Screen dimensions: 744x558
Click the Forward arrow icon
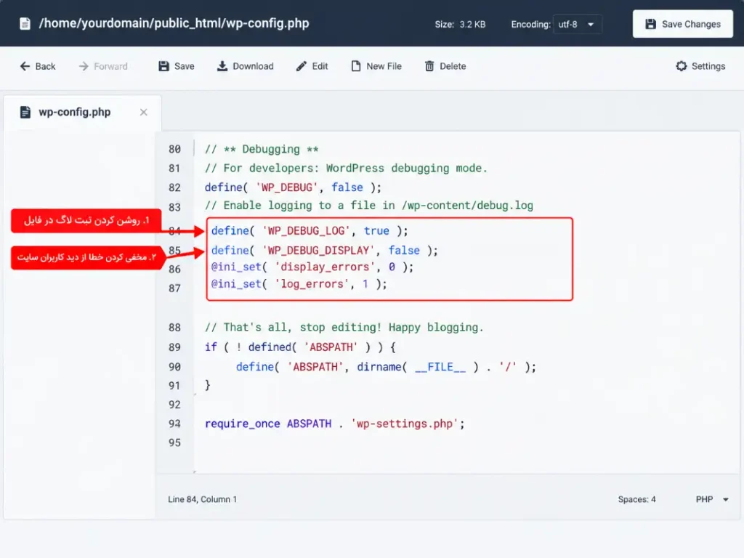84,66
